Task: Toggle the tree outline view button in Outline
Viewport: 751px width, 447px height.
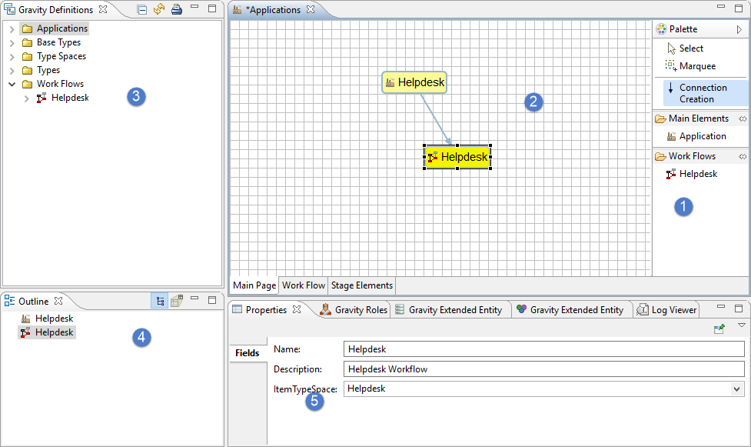Action: [160, 302]
